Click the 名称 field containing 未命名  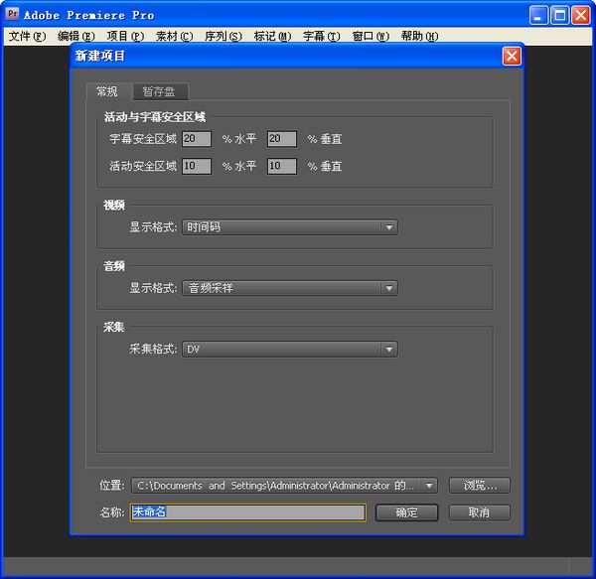[248, 512]
